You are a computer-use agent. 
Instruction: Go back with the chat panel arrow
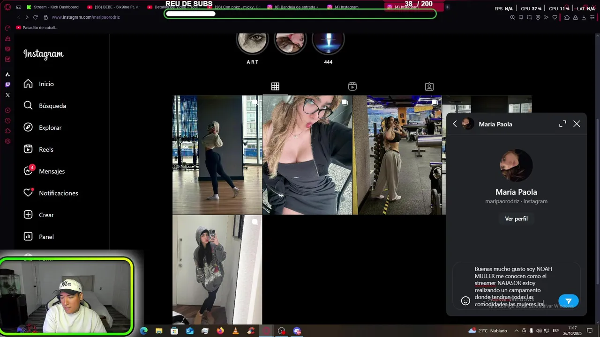455,124
